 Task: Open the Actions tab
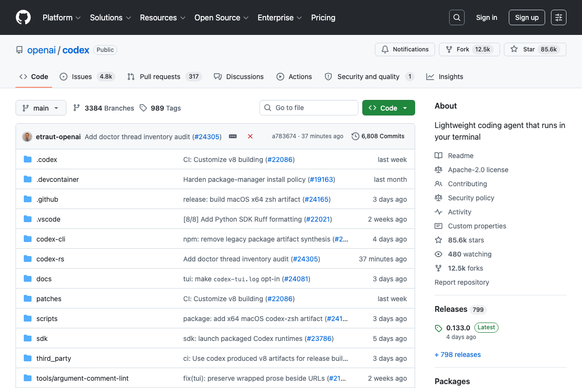pos(294,77)
